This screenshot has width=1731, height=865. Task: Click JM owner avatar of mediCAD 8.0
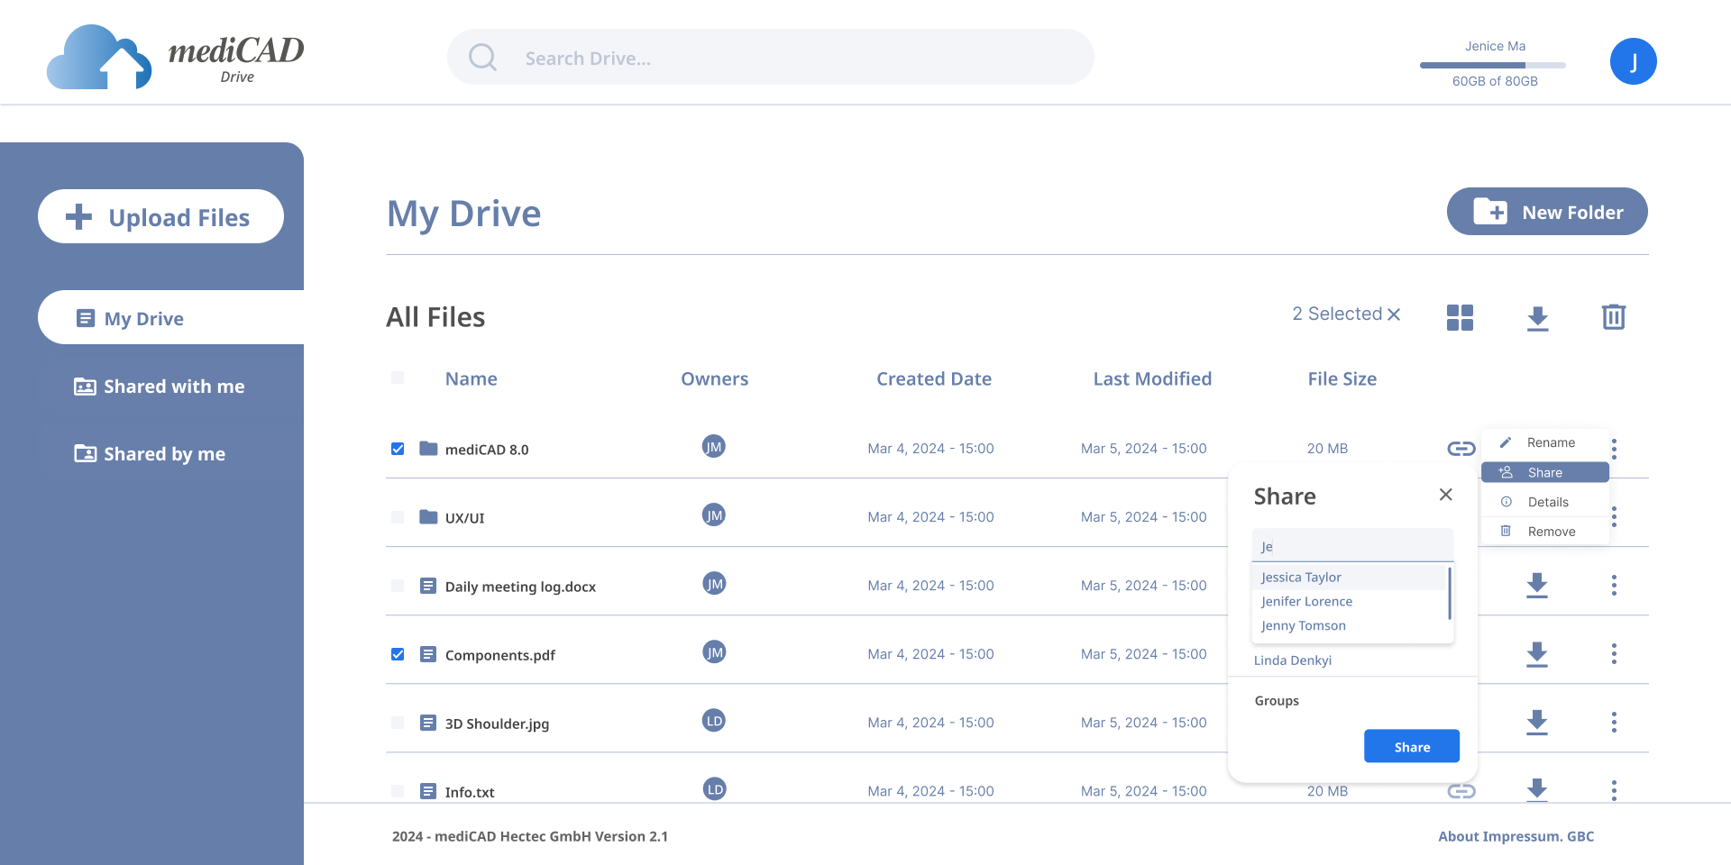point(713,447)
